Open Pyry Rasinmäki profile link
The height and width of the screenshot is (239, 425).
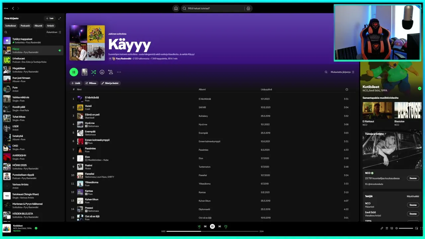123,58
